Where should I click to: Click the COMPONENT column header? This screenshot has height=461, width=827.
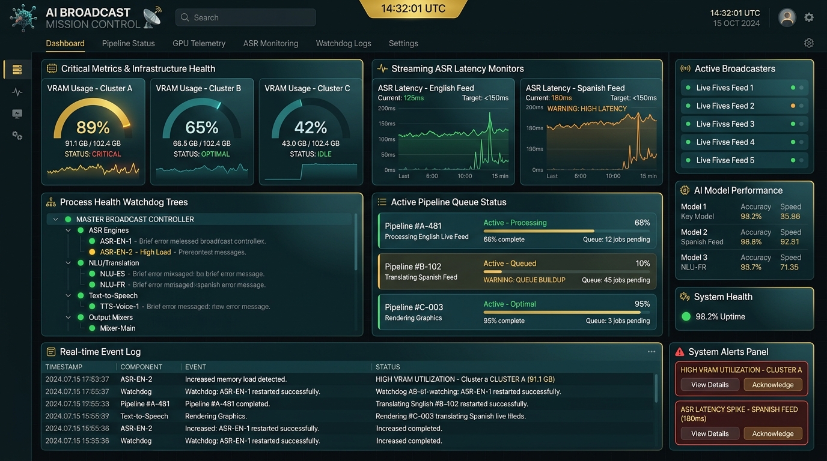[141, 367]
